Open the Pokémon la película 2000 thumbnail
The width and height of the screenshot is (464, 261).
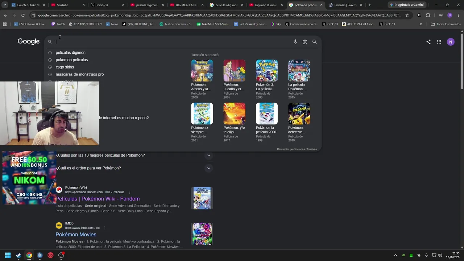pos(267,113)
